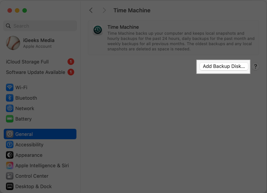Minimize window with the yellow button
The image size is (267, 193).
(17, 10)
